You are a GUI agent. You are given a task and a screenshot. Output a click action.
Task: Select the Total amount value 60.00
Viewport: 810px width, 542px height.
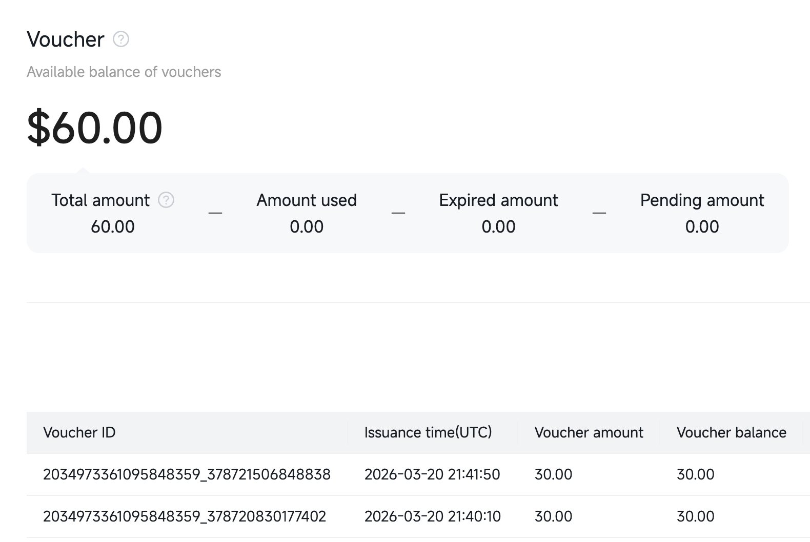113,226
